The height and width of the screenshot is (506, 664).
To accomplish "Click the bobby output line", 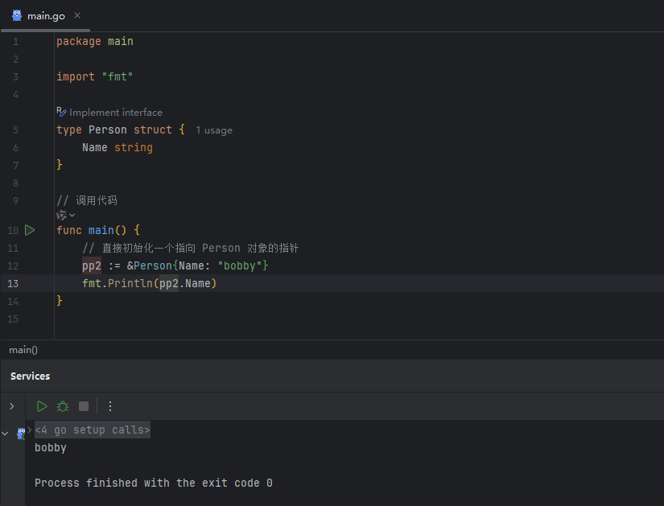I will point(51,447).
